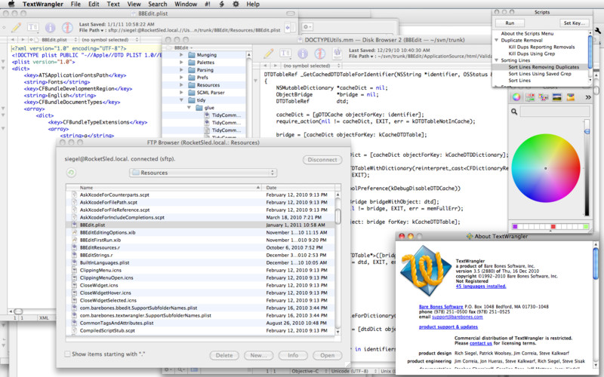Screen dimensions: 604x377
Task: Click the next arrow in BBEdit.plist navigation bar
Action: 23,40
